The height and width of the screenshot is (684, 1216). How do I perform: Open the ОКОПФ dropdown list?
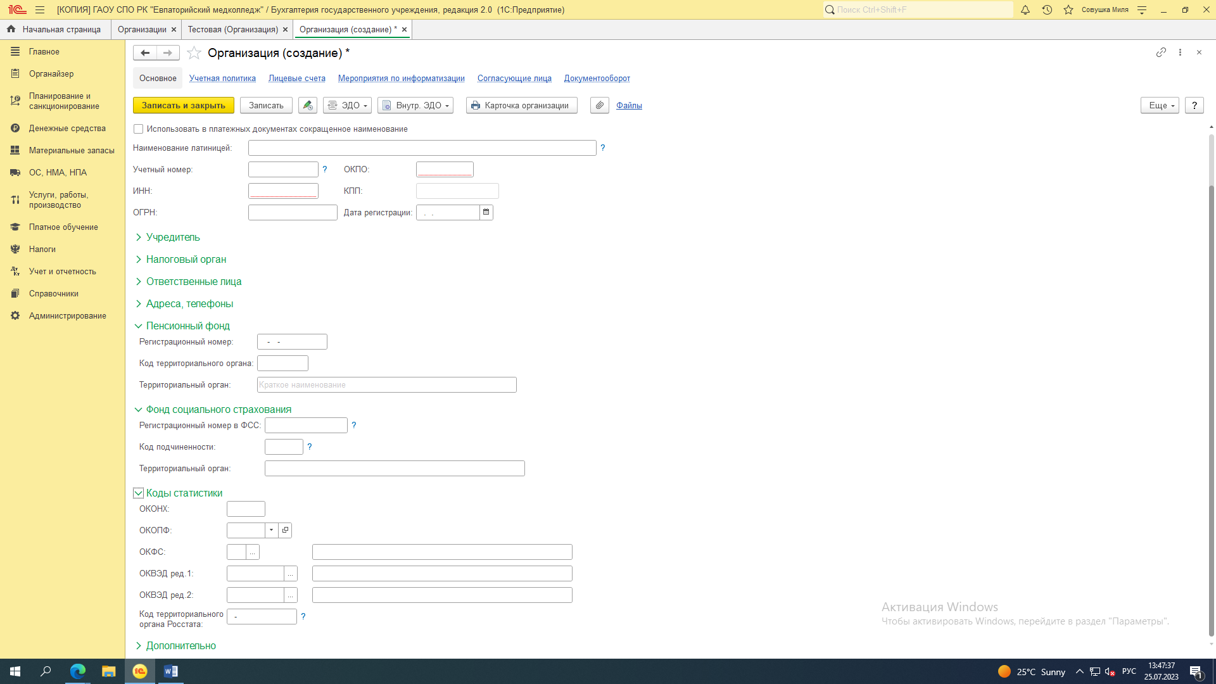[x=272, y=530]
